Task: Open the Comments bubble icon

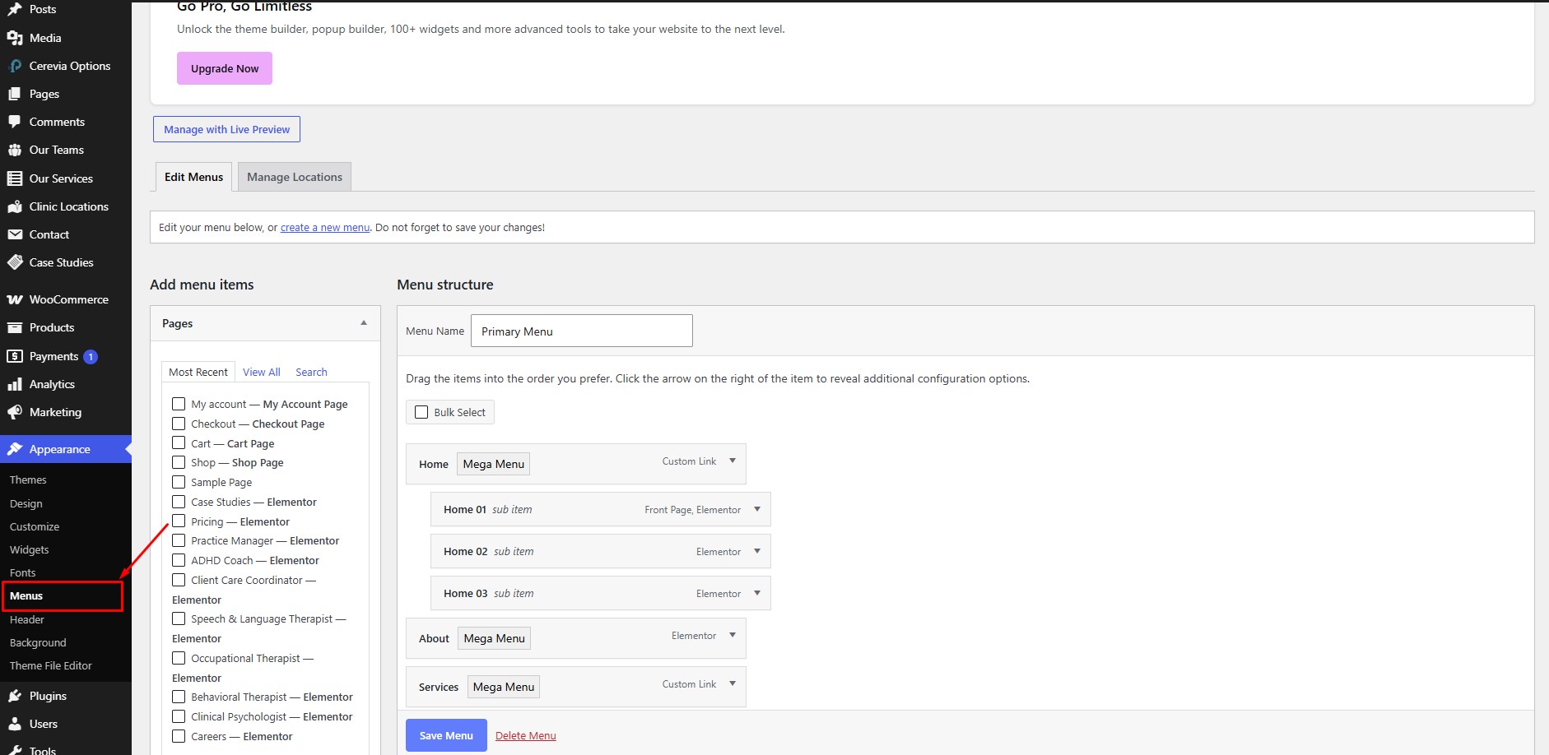Action: (15, 122)
